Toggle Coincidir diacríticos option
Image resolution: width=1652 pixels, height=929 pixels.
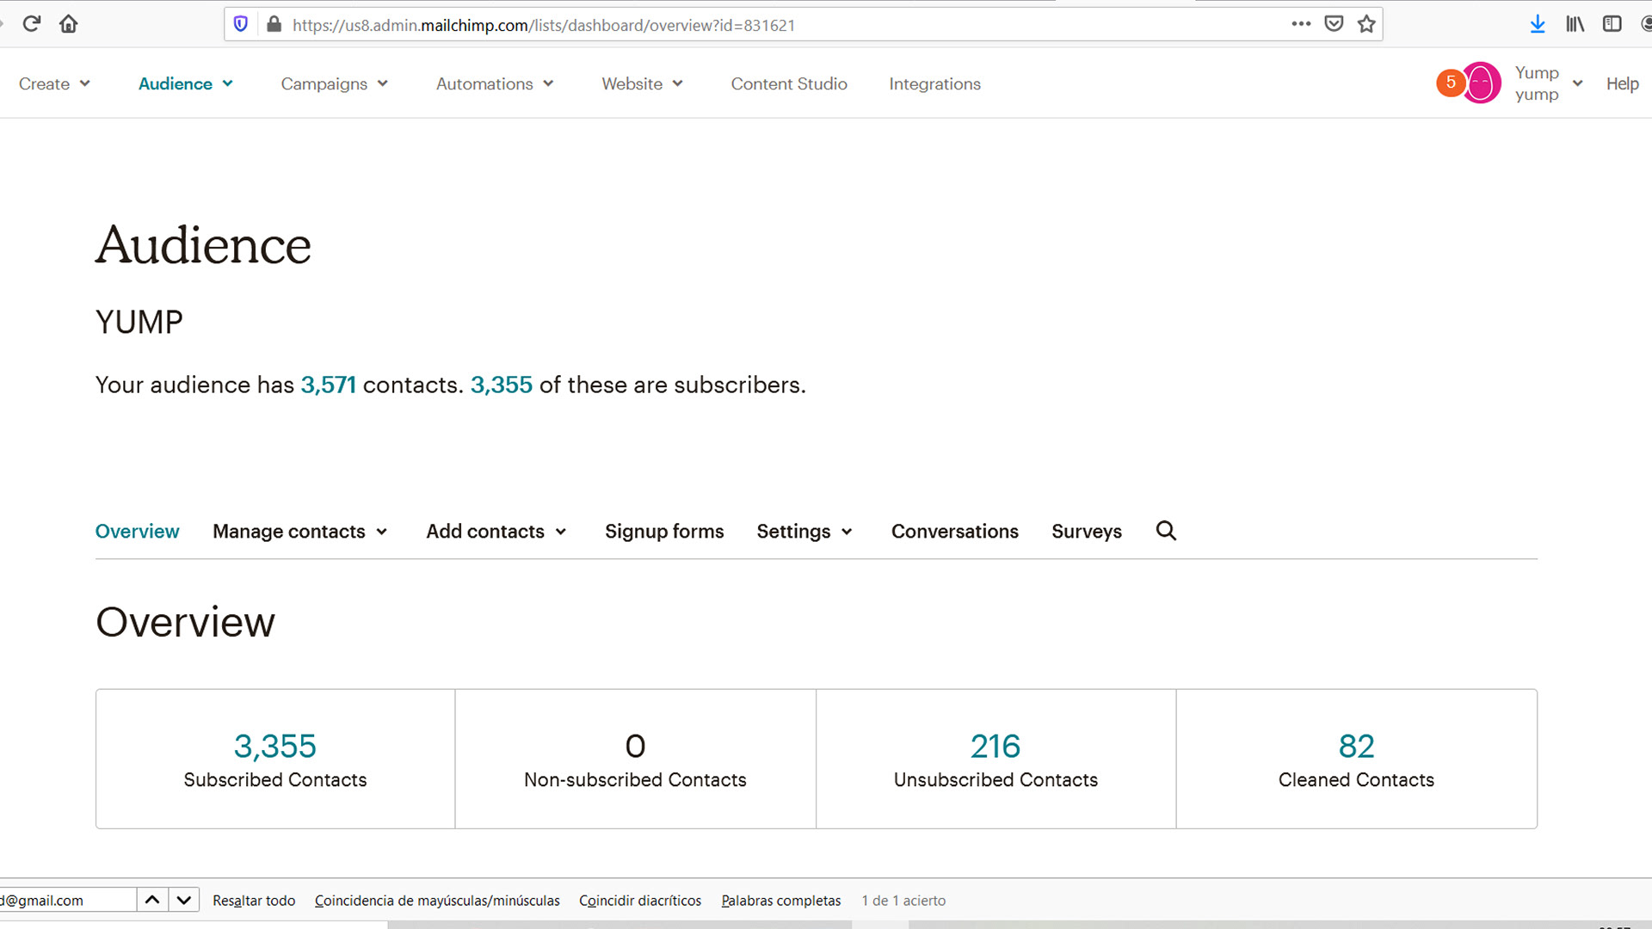pyautogui.click(x=640, y=901)
